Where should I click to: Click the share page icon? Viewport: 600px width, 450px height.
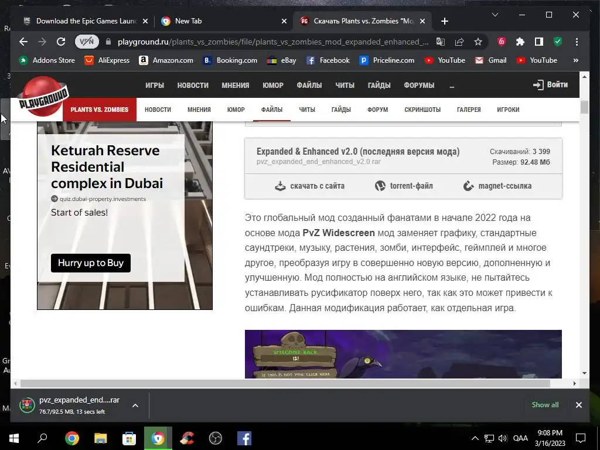coord(459,42)
